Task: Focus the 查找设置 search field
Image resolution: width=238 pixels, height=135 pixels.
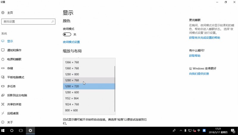Action: 28,21
